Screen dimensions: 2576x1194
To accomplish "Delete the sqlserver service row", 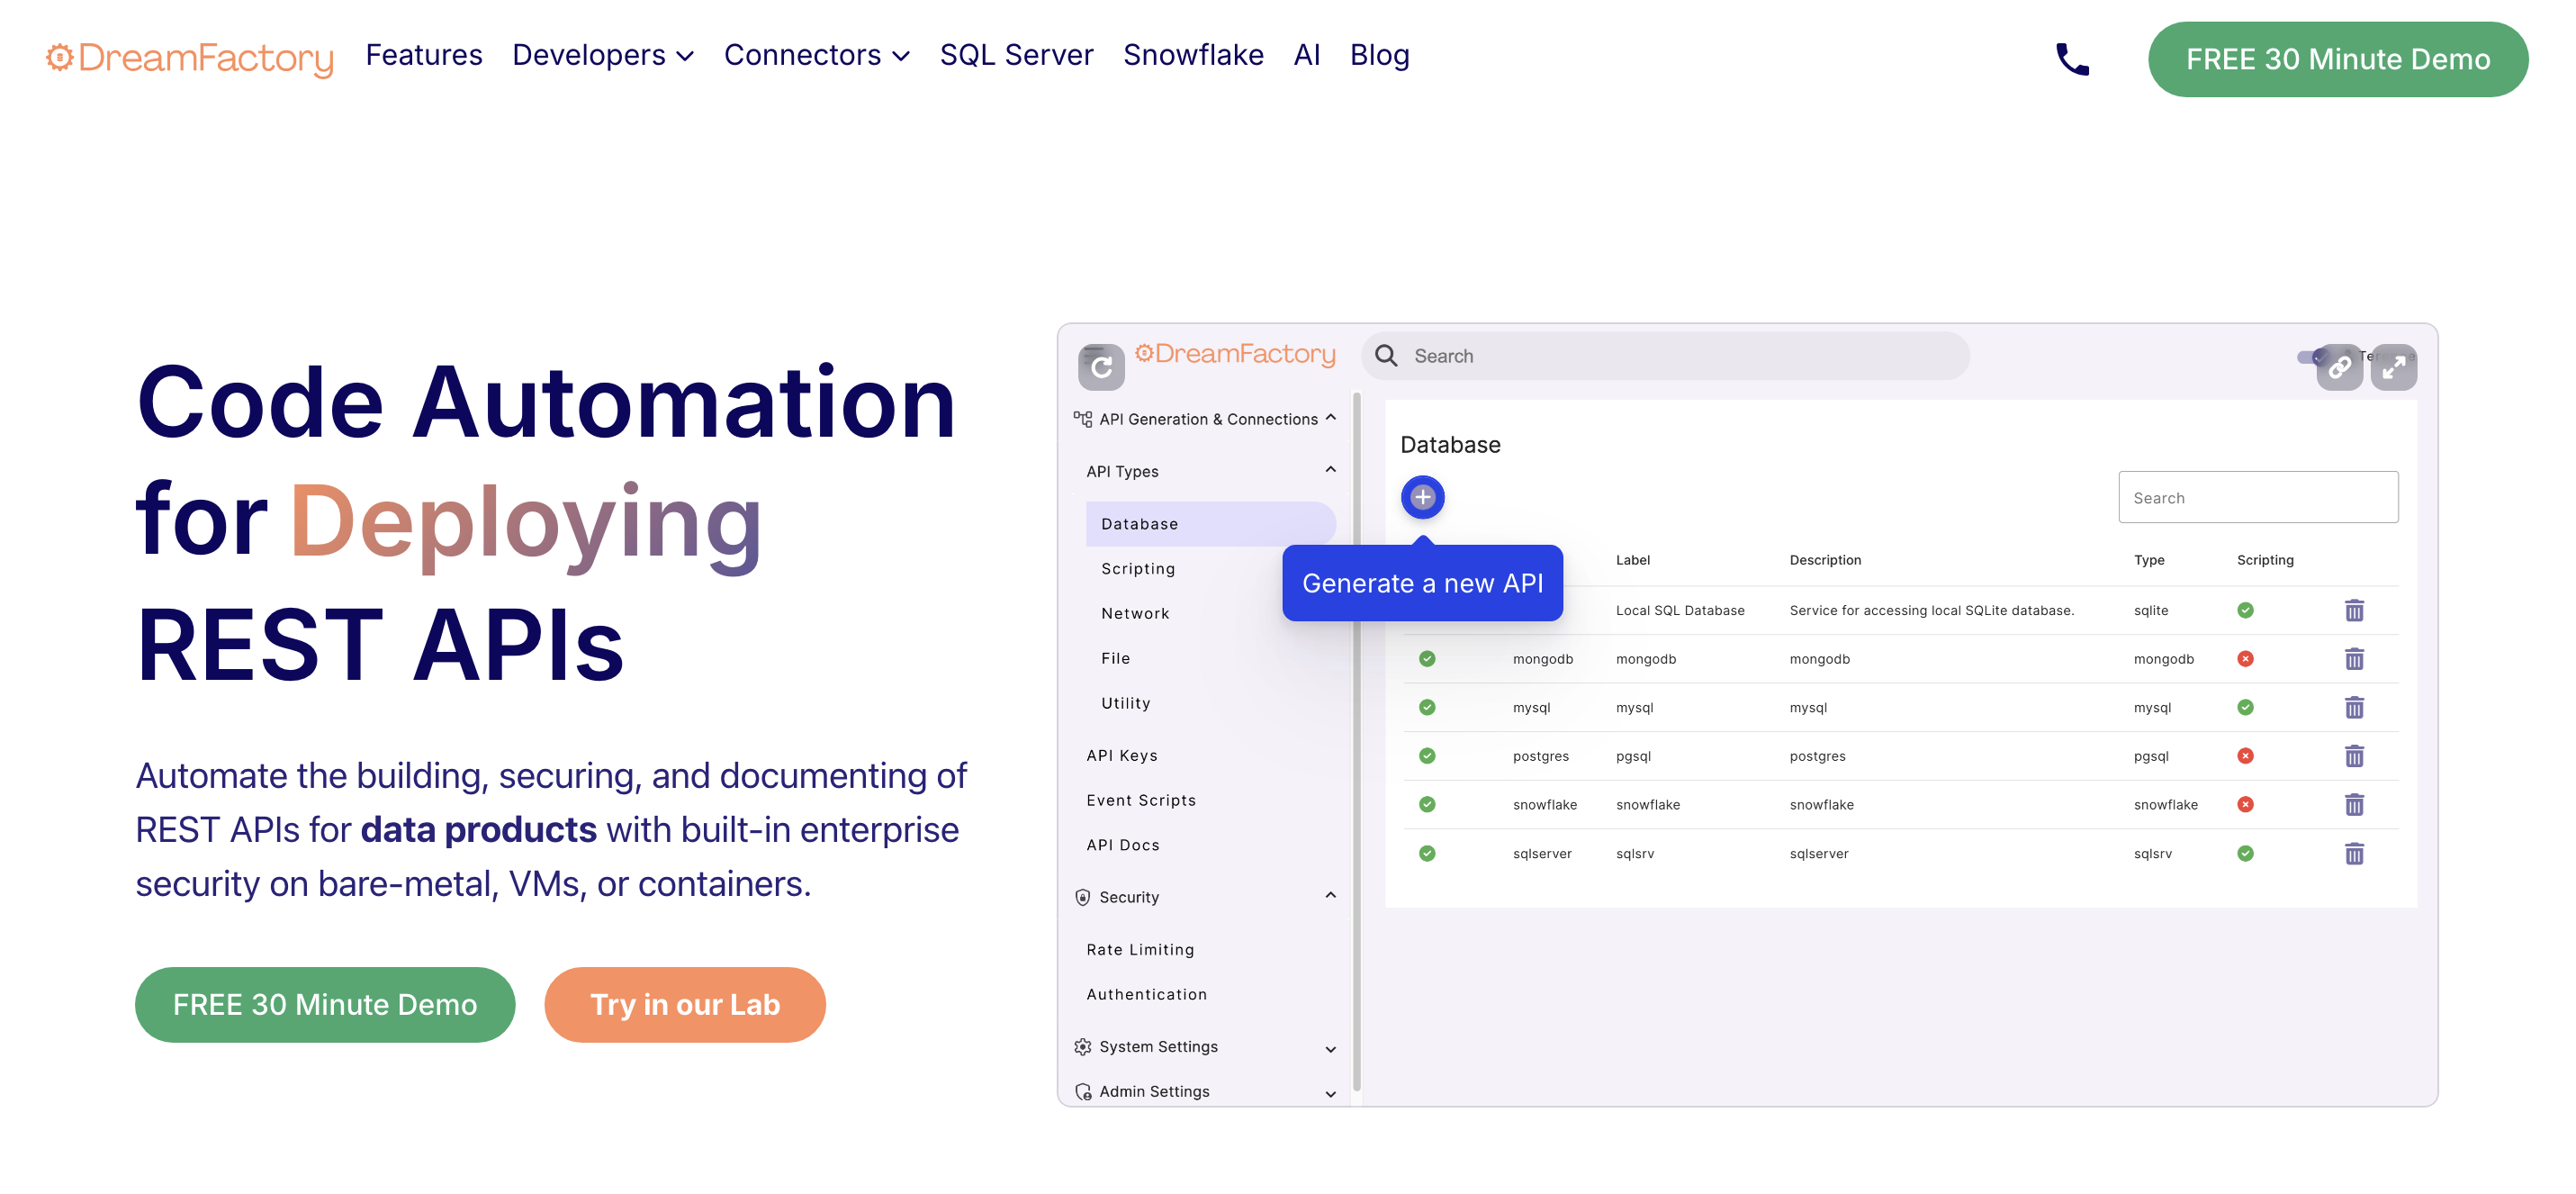I will coord(2354,854).
